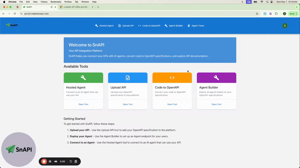
Task: Open a new browser tab
Action: coord(98,7)
